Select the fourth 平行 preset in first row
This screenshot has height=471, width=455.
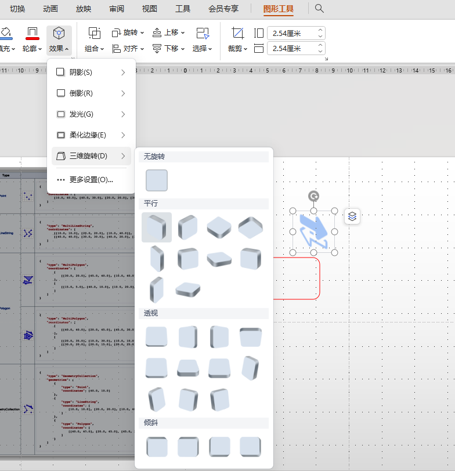pyautogui.click(x=250, y=227)
